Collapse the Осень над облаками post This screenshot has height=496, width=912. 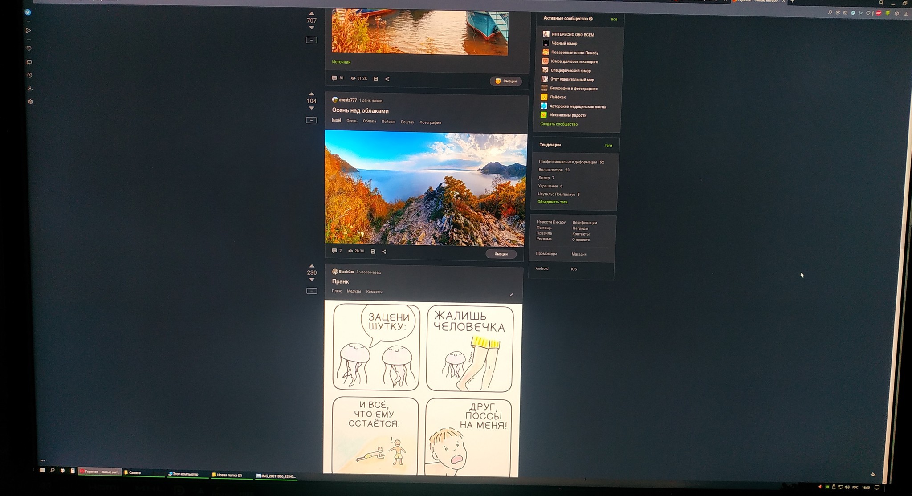click(x=311, y=120)
